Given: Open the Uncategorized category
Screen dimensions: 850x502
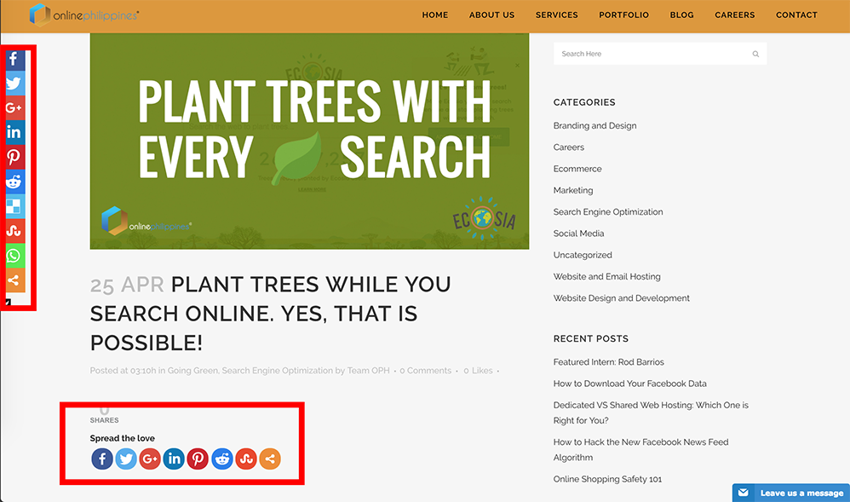Looking at the screenshot, I should coord(583,255).
